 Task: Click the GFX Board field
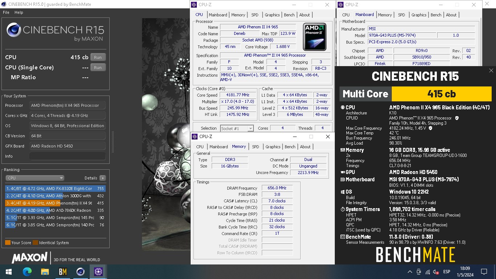[x=68, y=146]
